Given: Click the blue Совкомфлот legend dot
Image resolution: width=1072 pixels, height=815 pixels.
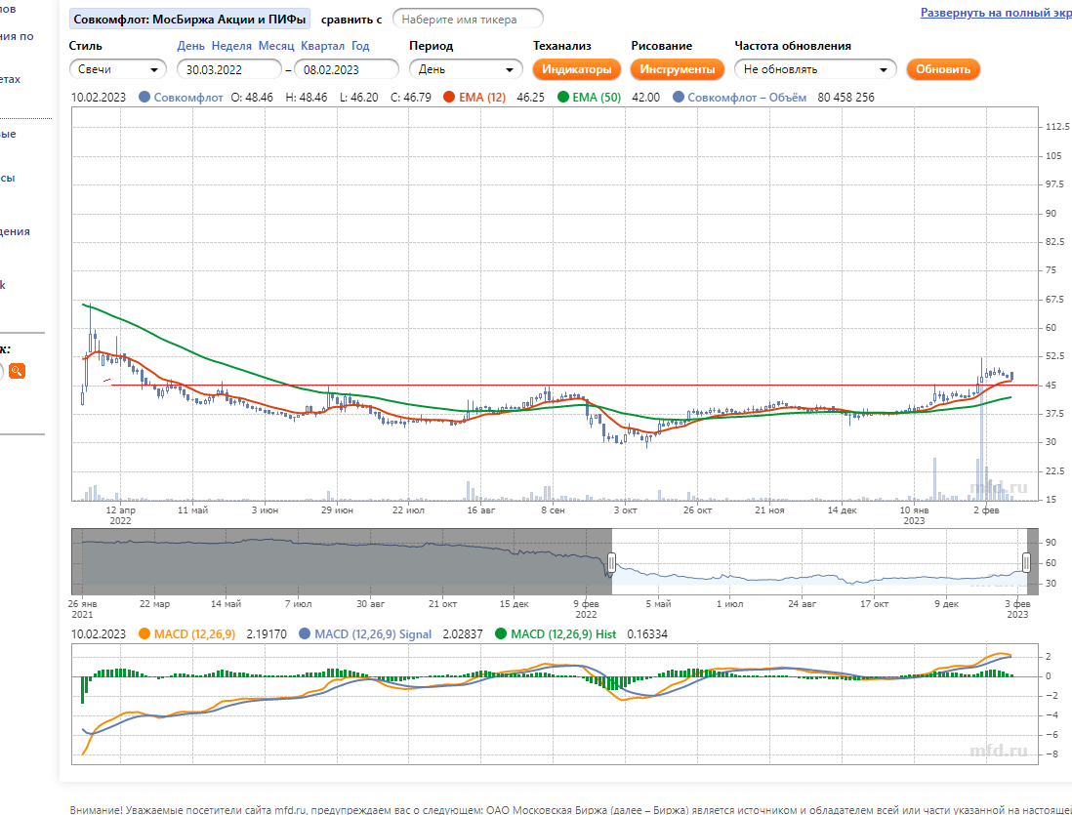Looking at the screenshot, I should coord(144,98).
